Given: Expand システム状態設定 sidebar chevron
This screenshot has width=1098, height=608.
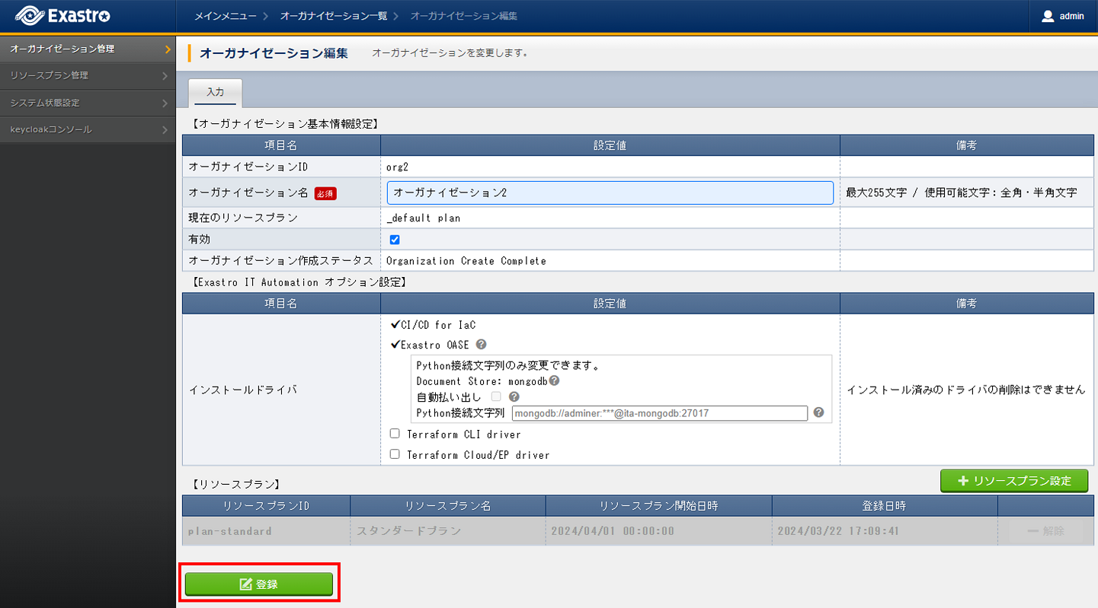Looking at the screenshot, I should [165, 103].
